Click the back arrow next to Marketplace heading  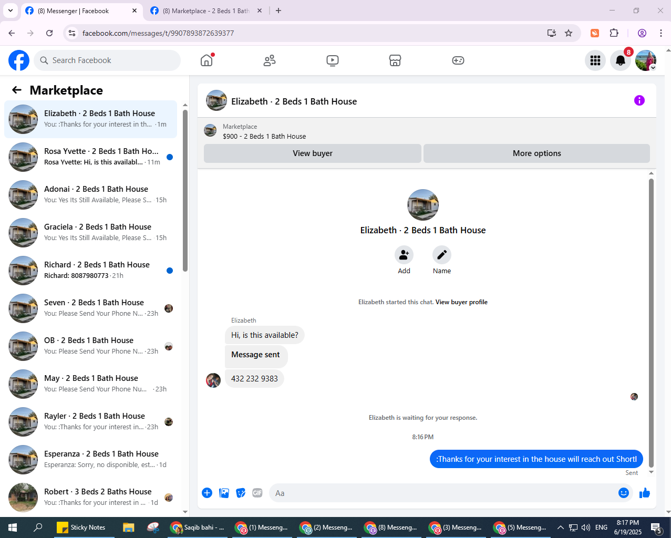click(17, 90)
